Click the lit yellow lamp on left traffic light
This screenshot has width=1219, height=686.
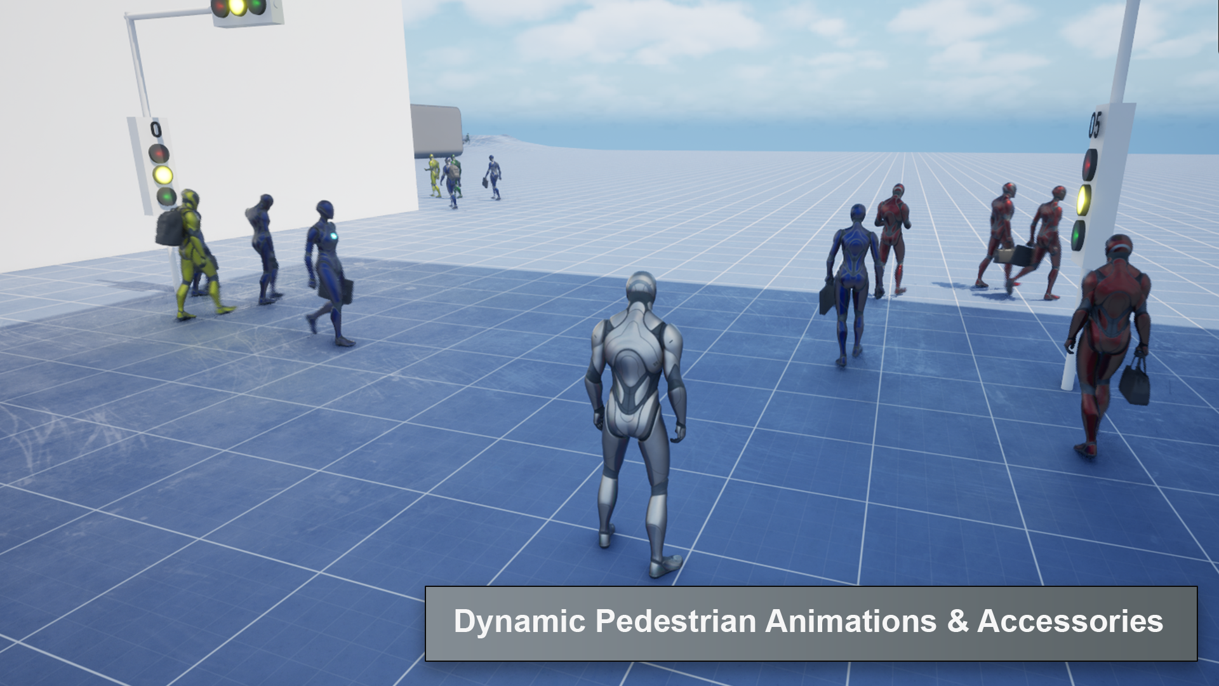163,175
